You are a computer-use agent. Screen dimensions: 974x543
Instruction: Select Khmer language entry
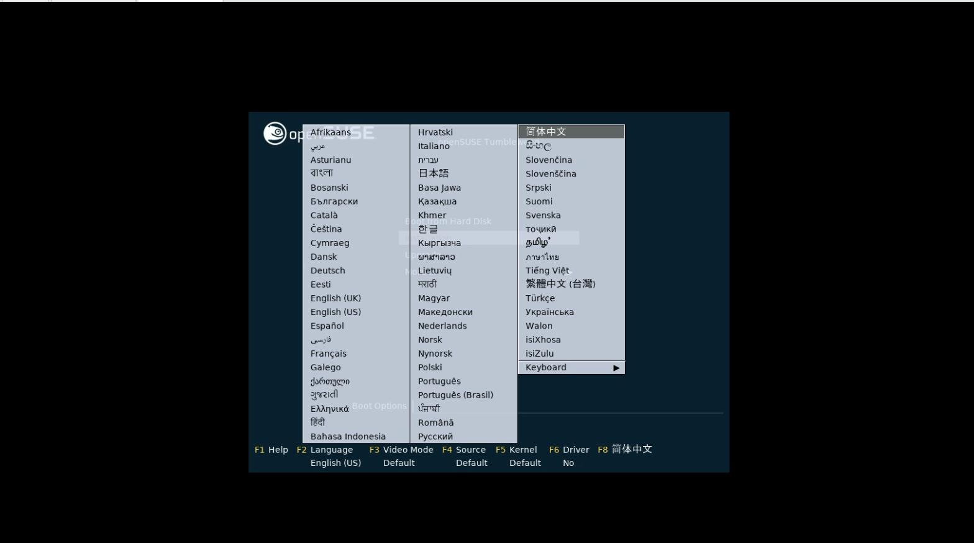coord(432,215)
